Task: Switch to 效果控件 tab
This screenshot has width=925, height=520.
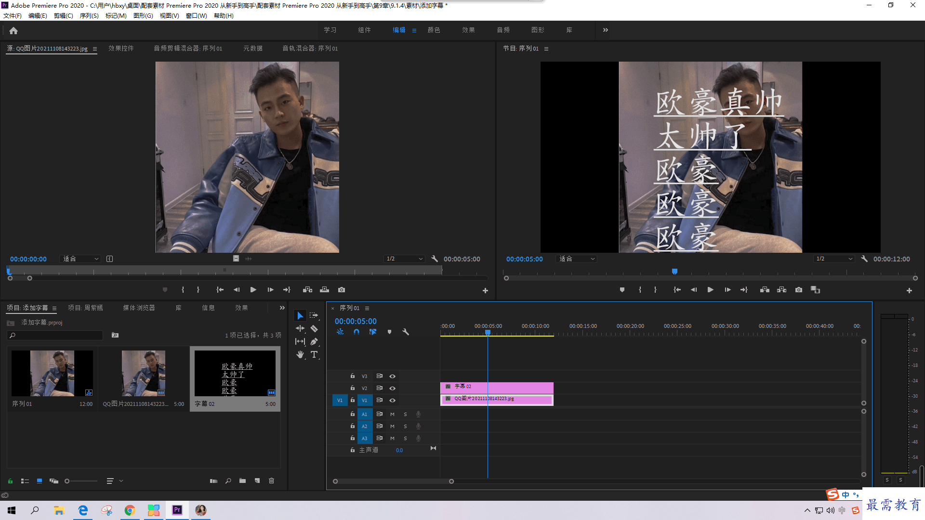Action: pos(121,49)
